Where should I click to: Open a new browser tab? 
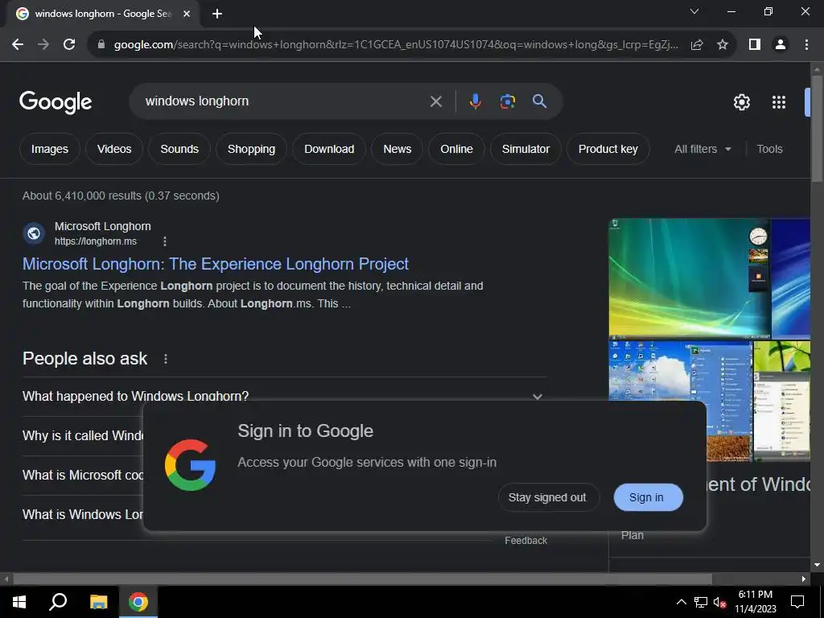click(217, 14)
